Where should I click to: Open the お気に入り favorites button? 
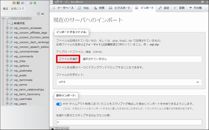click(x=18, y=9)
